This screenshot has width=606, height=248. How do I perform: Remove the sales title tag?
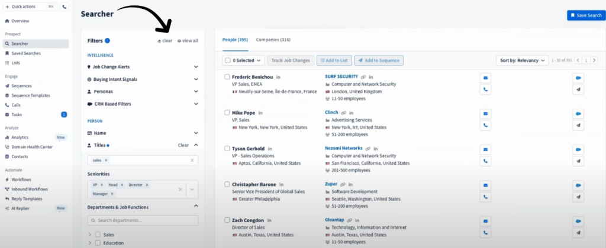106,160
